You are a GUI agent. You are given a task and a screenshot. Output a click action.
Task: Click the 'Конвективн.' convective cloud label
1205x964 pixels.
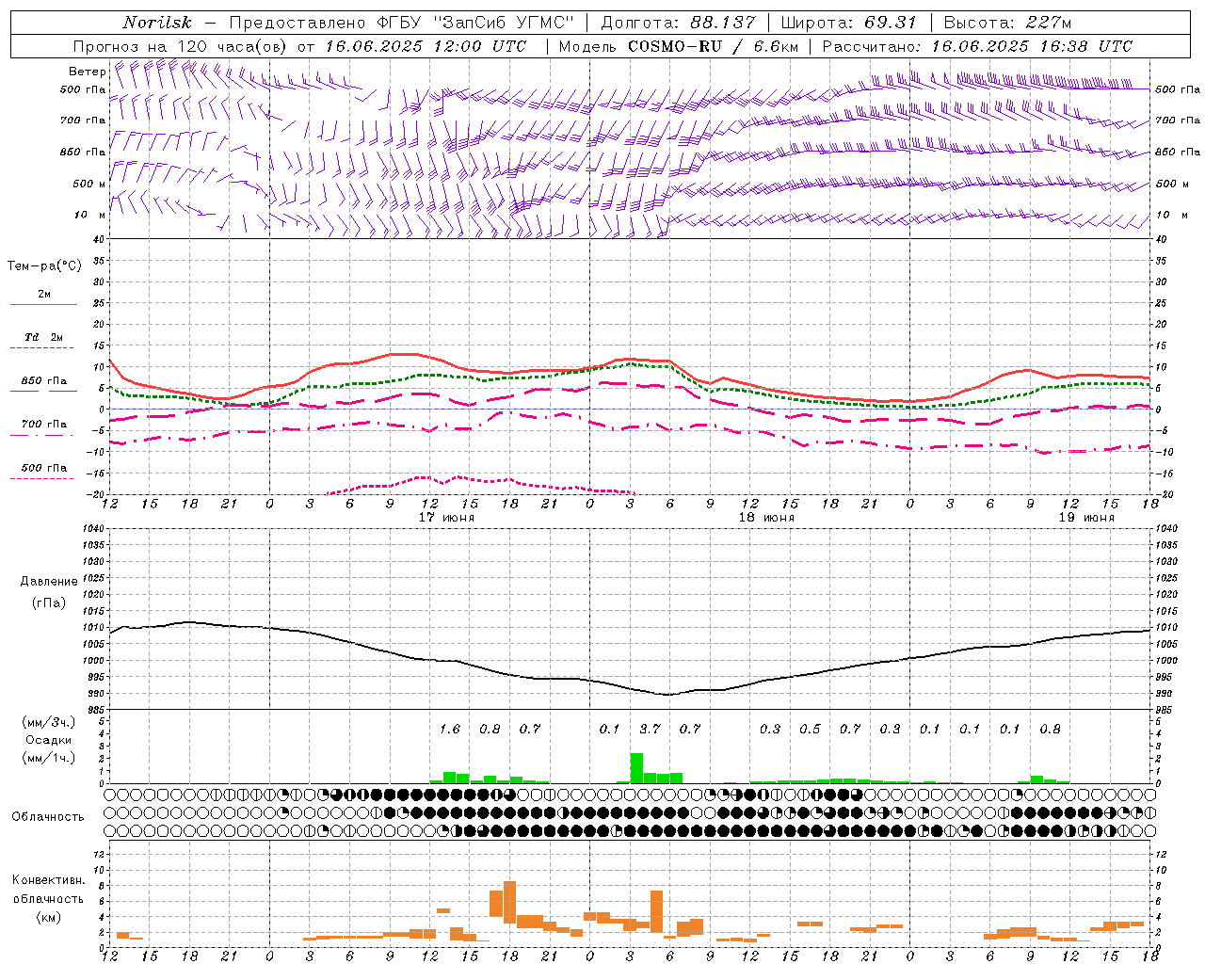pyautogui.click(x=49, y=880)
